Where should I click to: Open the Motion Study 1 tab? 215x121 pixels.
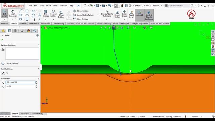tap(38, 114)
